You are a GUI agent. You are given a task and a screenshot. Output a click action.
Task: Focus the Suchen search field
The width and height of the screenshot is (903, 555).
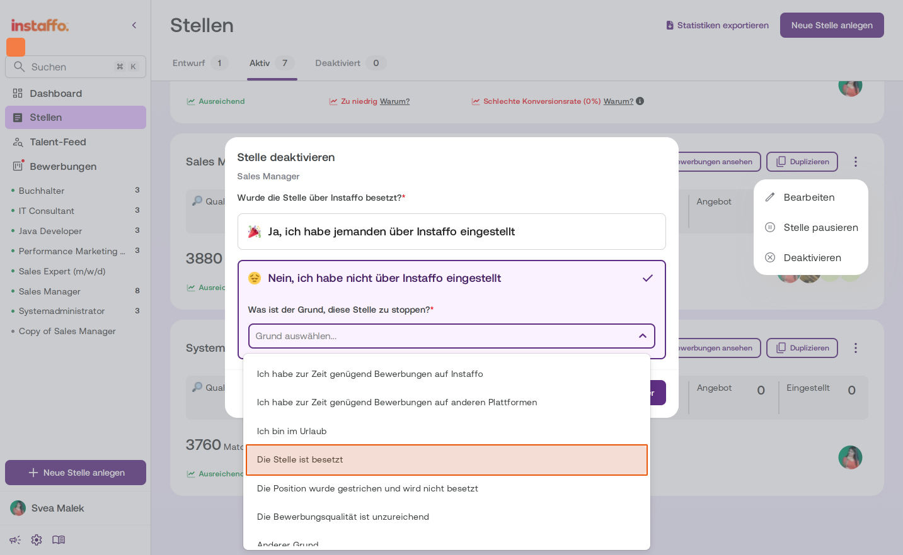click(76, 67)
